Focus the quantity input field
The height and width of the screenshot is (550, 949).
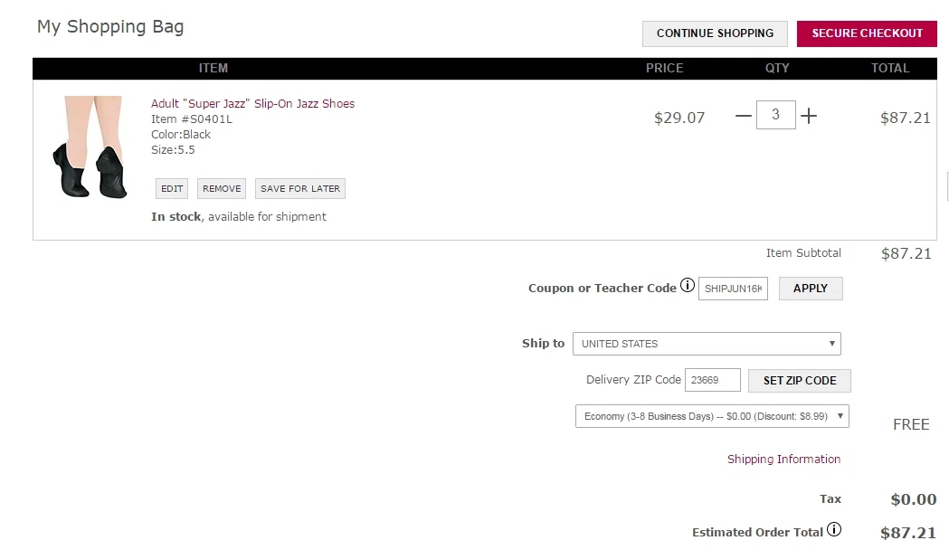click(776, 115)
